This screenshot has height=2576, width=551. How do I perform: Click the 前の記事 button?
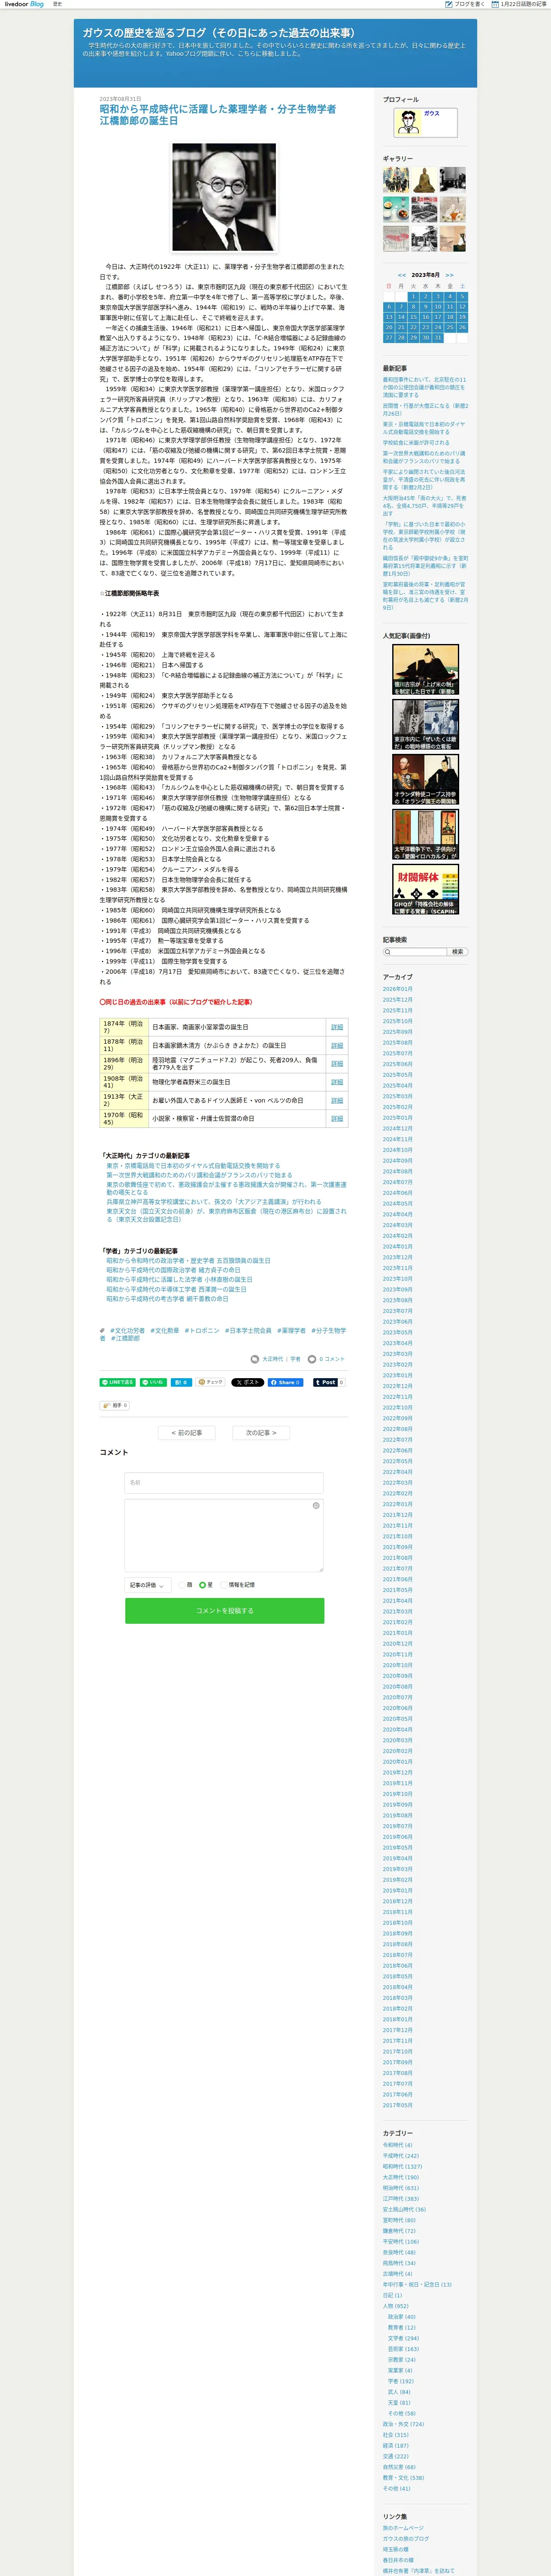pos(187,1433)
